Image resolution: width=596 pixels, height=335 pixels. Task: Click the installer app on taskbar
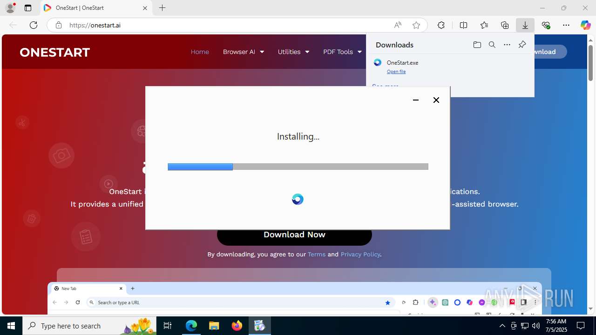tap(260, 326)
